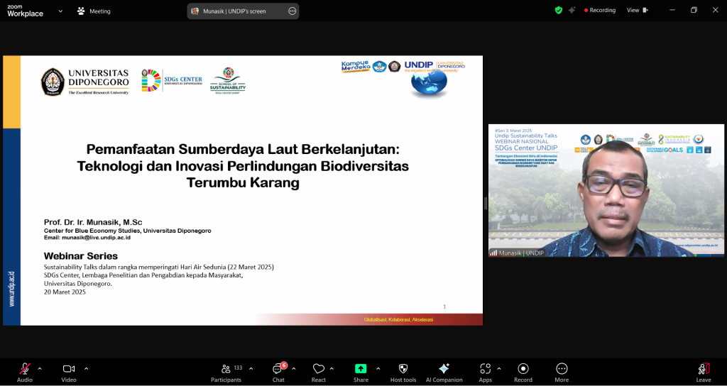The height and width of the screenshot is (386, 727).
Task: Expand the Participants options arrow
Action: (251, 368)
